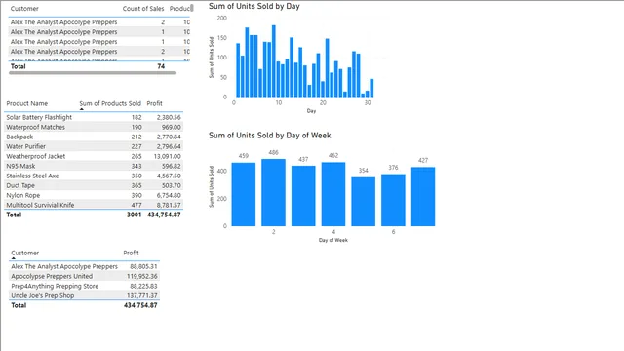Click the Total count value 74

point(161,66)
